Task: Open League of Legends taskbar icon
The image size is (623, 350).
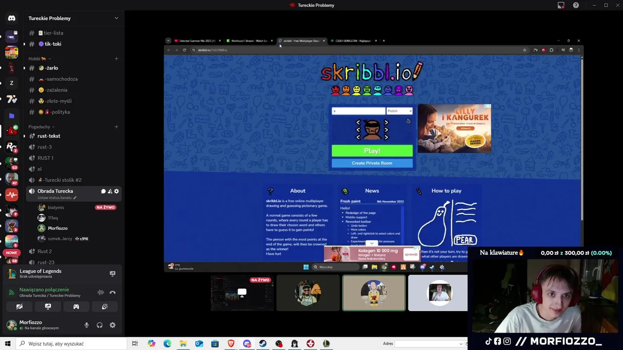Action: coord(327,344)
